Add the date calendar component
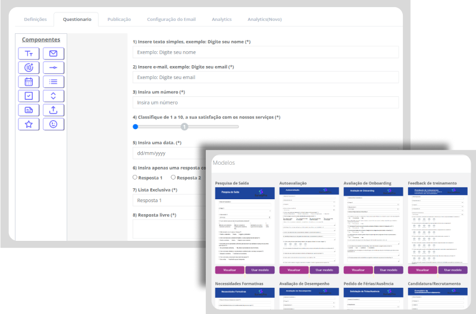 coord(29,82)
